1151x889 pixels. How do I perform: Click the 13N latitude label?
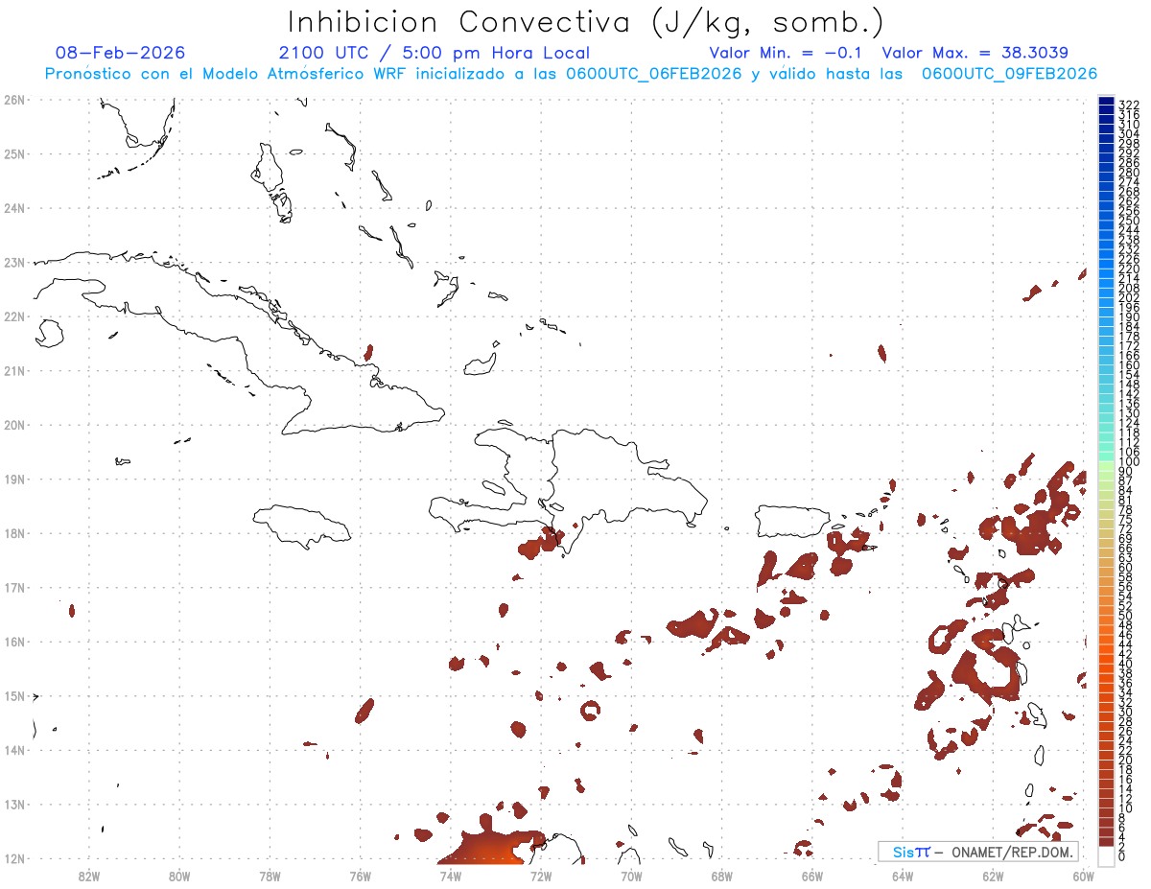[x=13, y=805]
